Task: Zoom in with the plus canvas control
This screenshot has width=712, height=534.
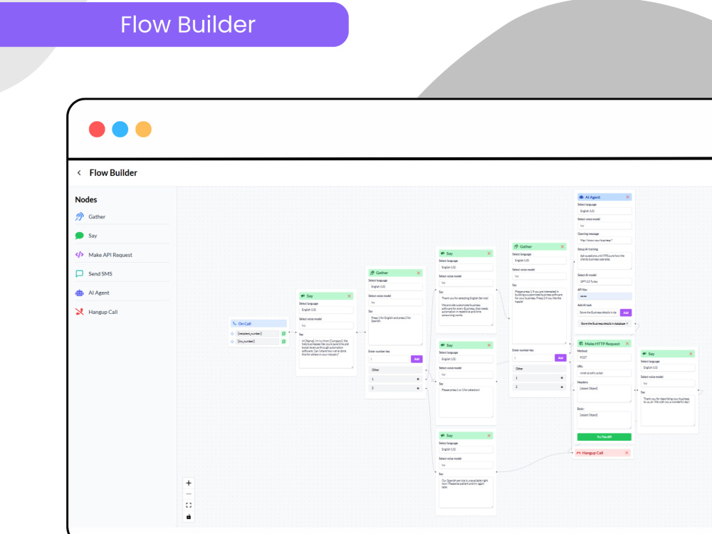Action: [x=189, y=483]
